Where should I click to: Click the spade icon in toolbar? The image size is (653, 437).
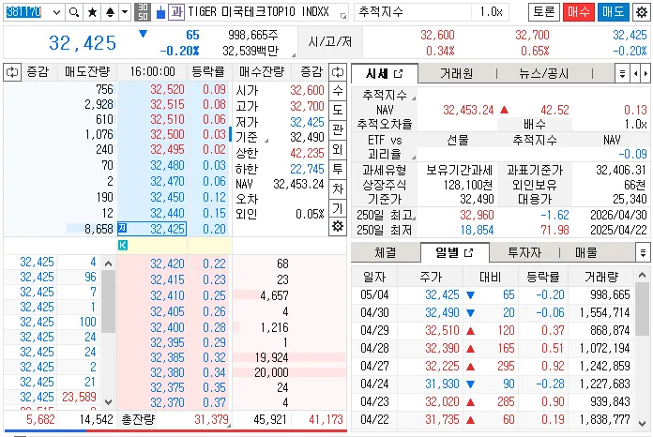110,12
